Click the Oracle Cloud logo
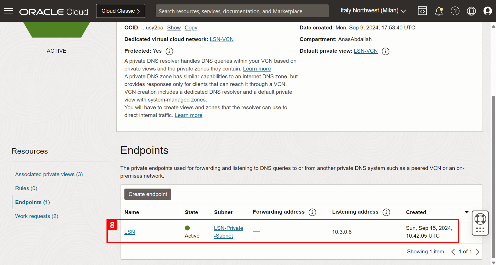Screen dimensions: 496x265 point(54,12)
